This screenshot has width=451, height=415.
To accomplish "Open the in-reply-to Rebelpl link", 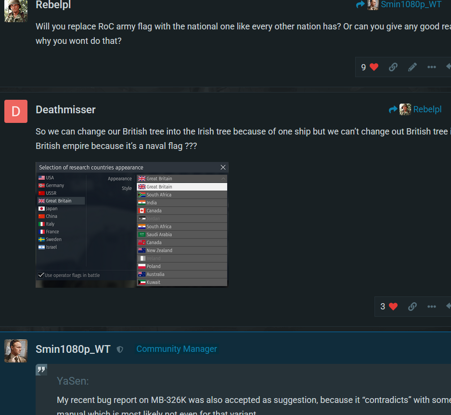I will pos(415,109).
